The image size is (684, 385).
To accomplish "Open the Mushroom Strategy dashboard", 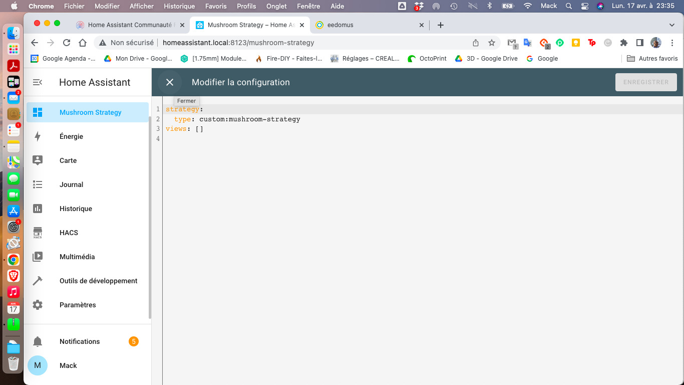I will 88,112.
